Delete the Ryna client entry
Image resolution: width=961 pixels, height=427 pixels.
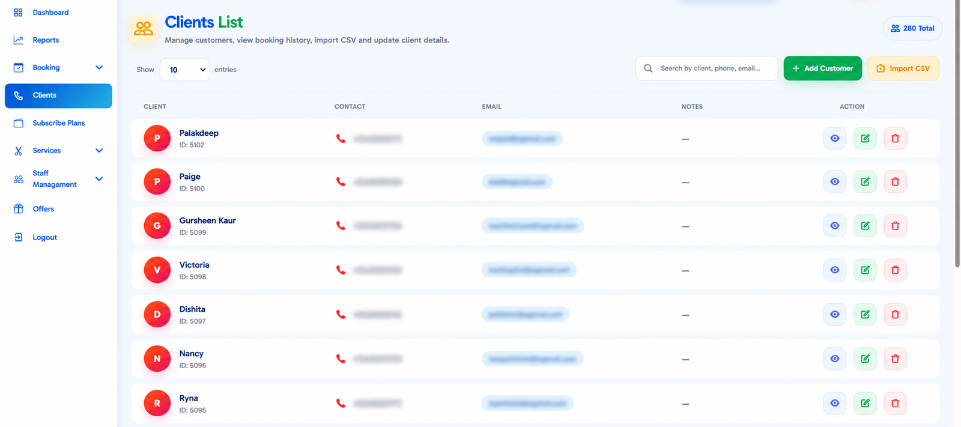[x=895, y=403]
